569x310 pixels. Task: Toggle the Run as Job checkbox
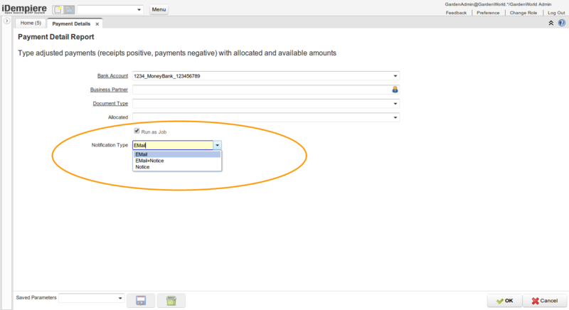click(137, 132)
